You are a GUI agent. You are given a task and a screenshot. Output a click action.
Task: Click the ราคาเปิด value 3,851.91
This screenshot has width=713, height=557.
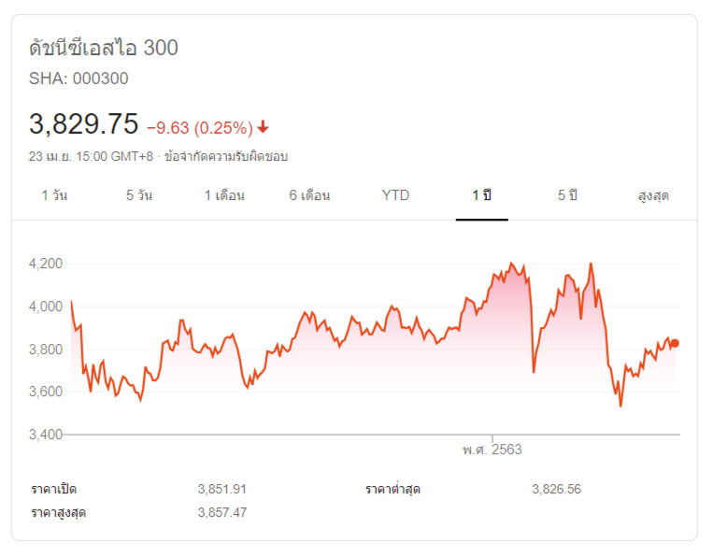click(x=222, y=489)
